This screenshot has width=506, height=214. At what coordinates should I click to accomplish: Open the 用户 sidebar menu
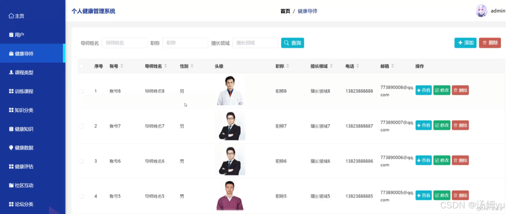click(32, 35)
